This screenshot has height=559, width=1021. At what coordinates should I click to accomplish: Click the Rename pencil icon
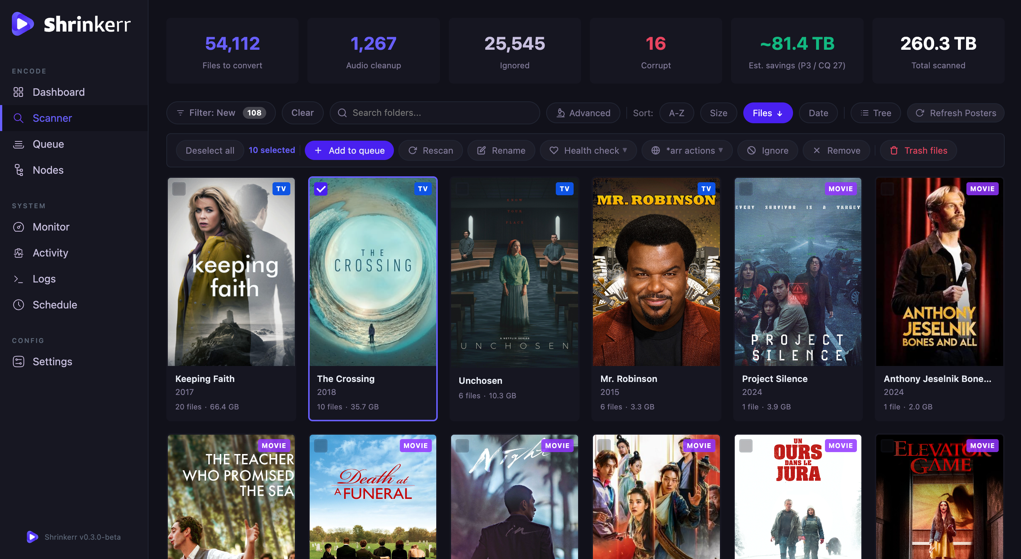click(x=482, y=151)
